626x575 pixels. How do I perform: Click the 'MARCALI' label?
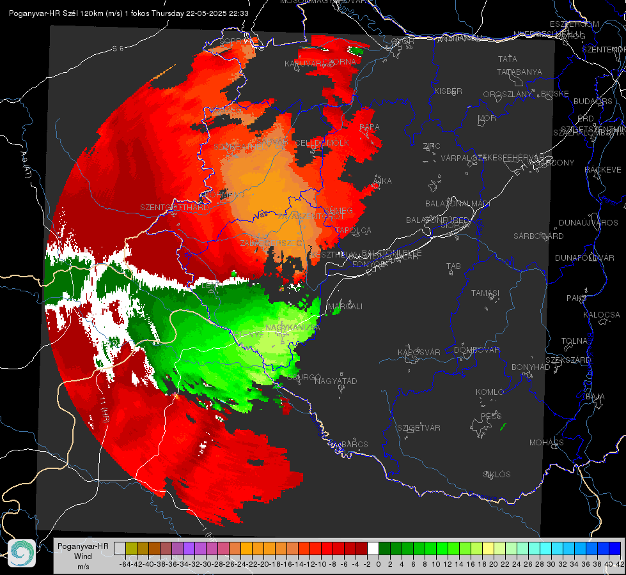(x=345, y=307)
